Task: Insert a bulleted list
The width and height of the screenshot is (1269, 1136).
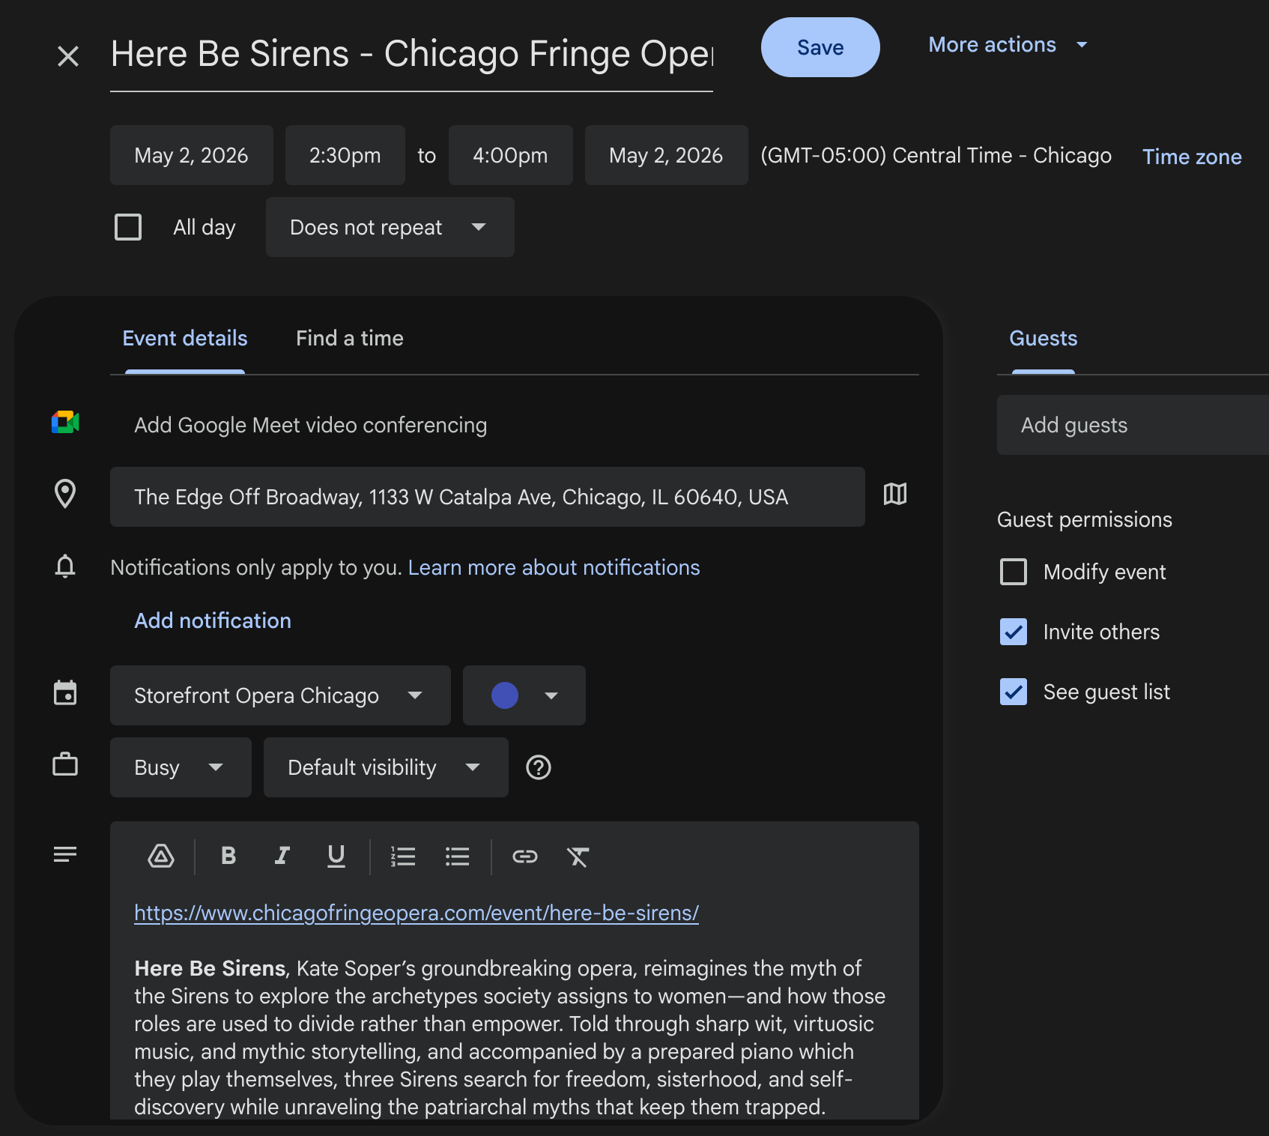Action: (x=457, y=856)
